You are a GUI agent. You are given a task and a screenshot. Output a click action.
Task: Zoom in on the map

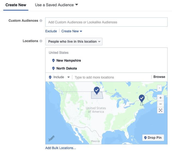pyautogui.click(x=161, y=98)
